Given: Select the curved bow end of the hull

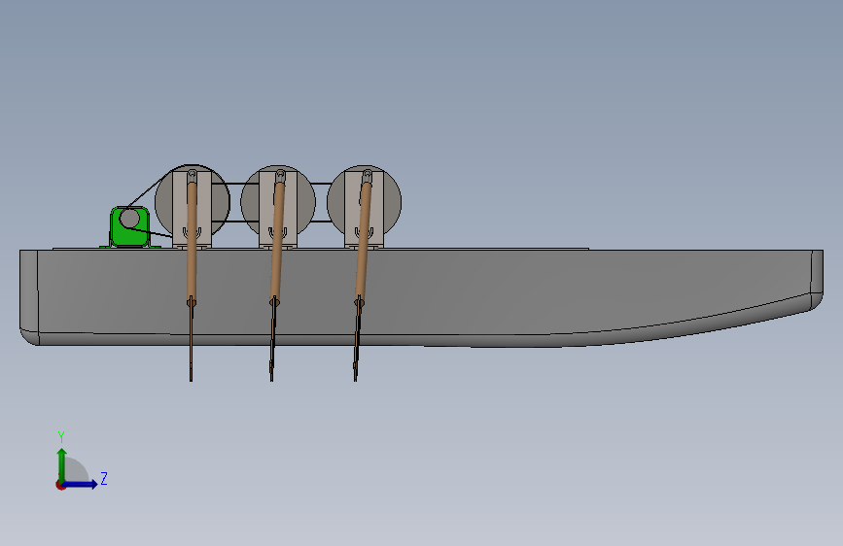Looking at the screenshot, I should click(817, 280).
